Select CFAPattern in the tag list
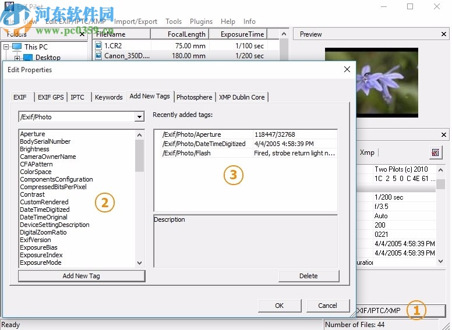Image resolution: width=452 pixels, height=330 pixels. click(x=36, y=164)
